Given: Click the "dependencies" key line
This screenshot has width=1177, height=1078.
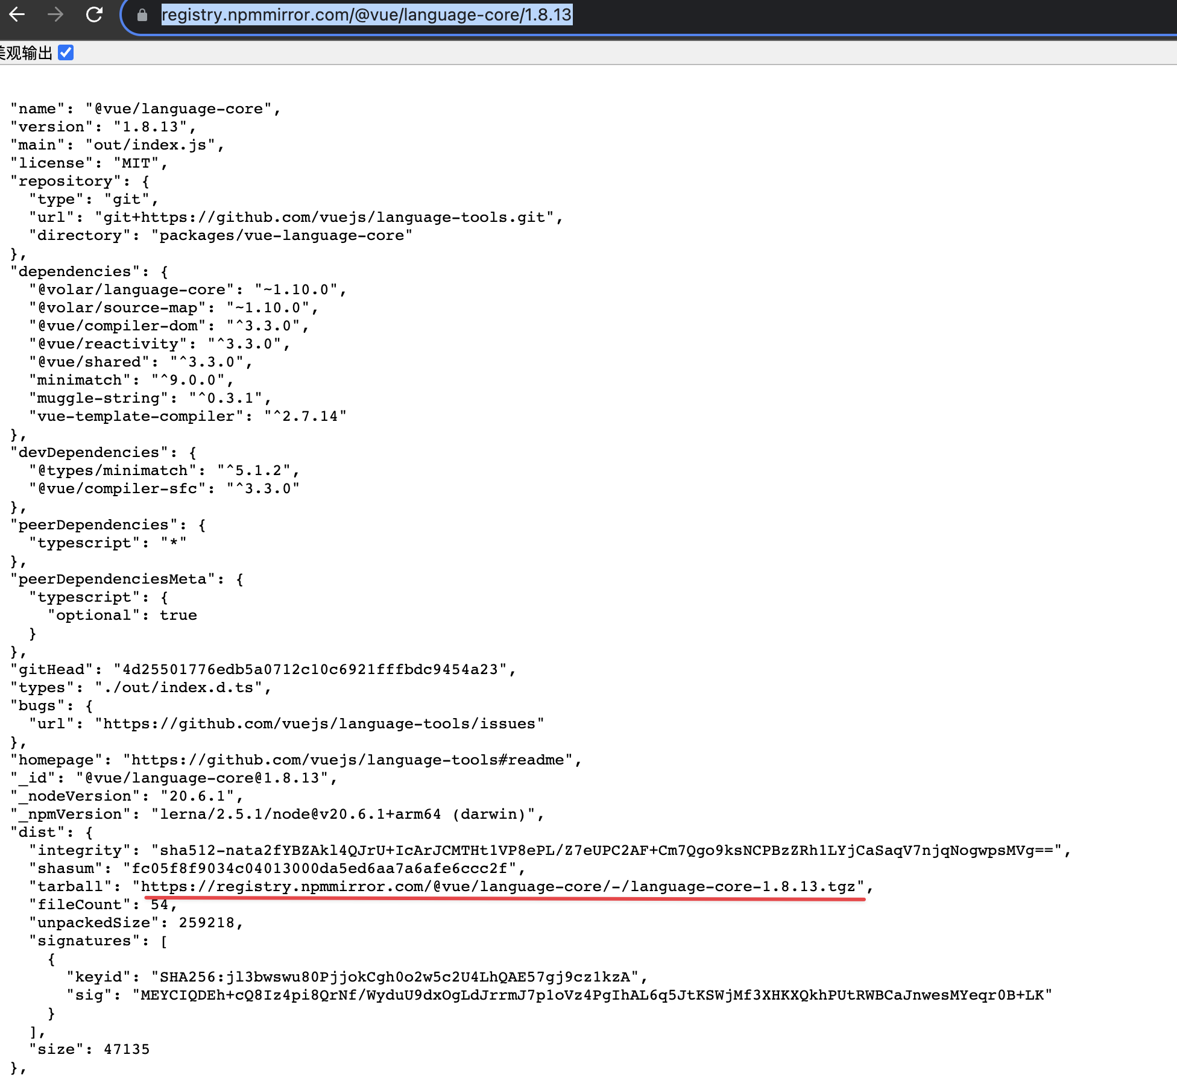Looking at the screenshot, I should pos(89,272).
